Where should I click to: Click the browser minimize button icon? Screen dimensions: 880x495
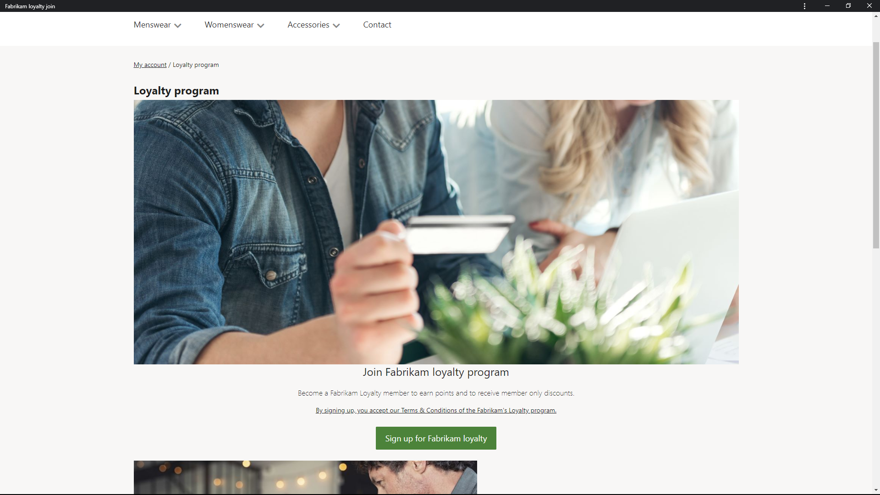coord(827,6)
